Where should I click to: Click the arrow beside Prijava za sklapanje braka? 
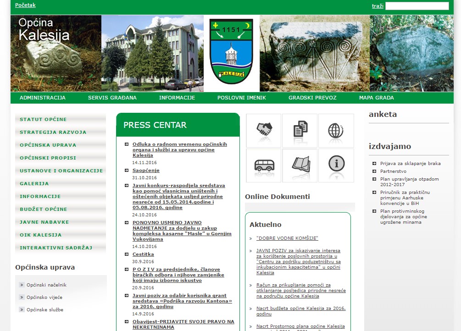[x=374, y=163]
